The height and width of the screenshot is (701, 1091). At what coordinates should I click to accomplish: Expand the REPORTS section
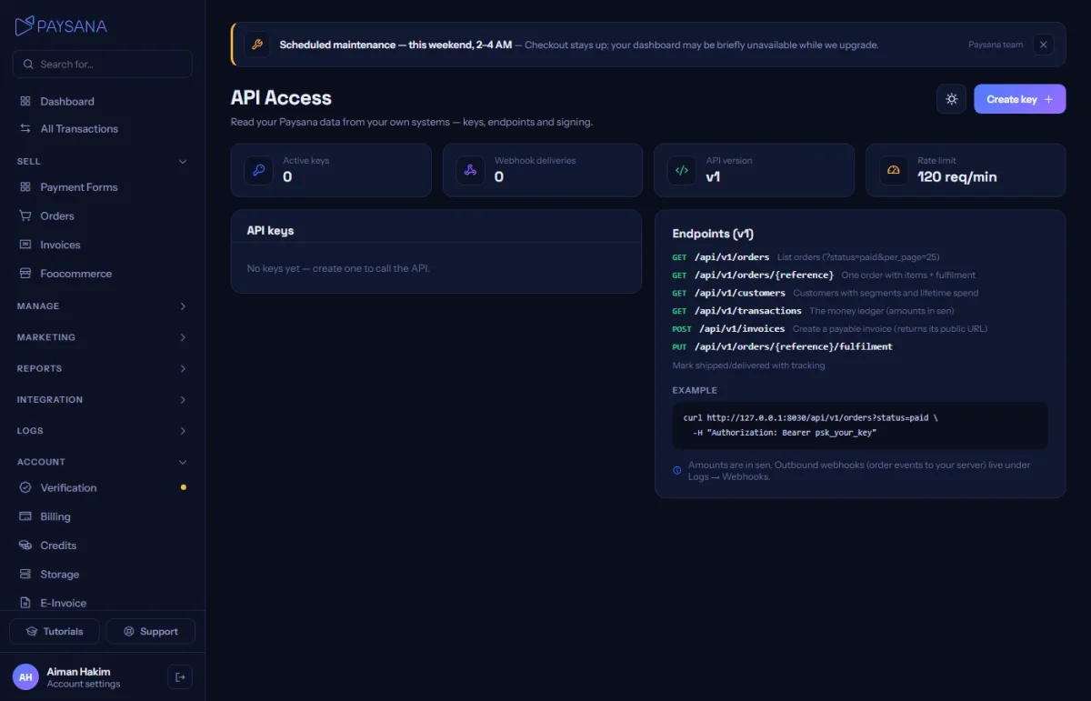tap(102, 368)
